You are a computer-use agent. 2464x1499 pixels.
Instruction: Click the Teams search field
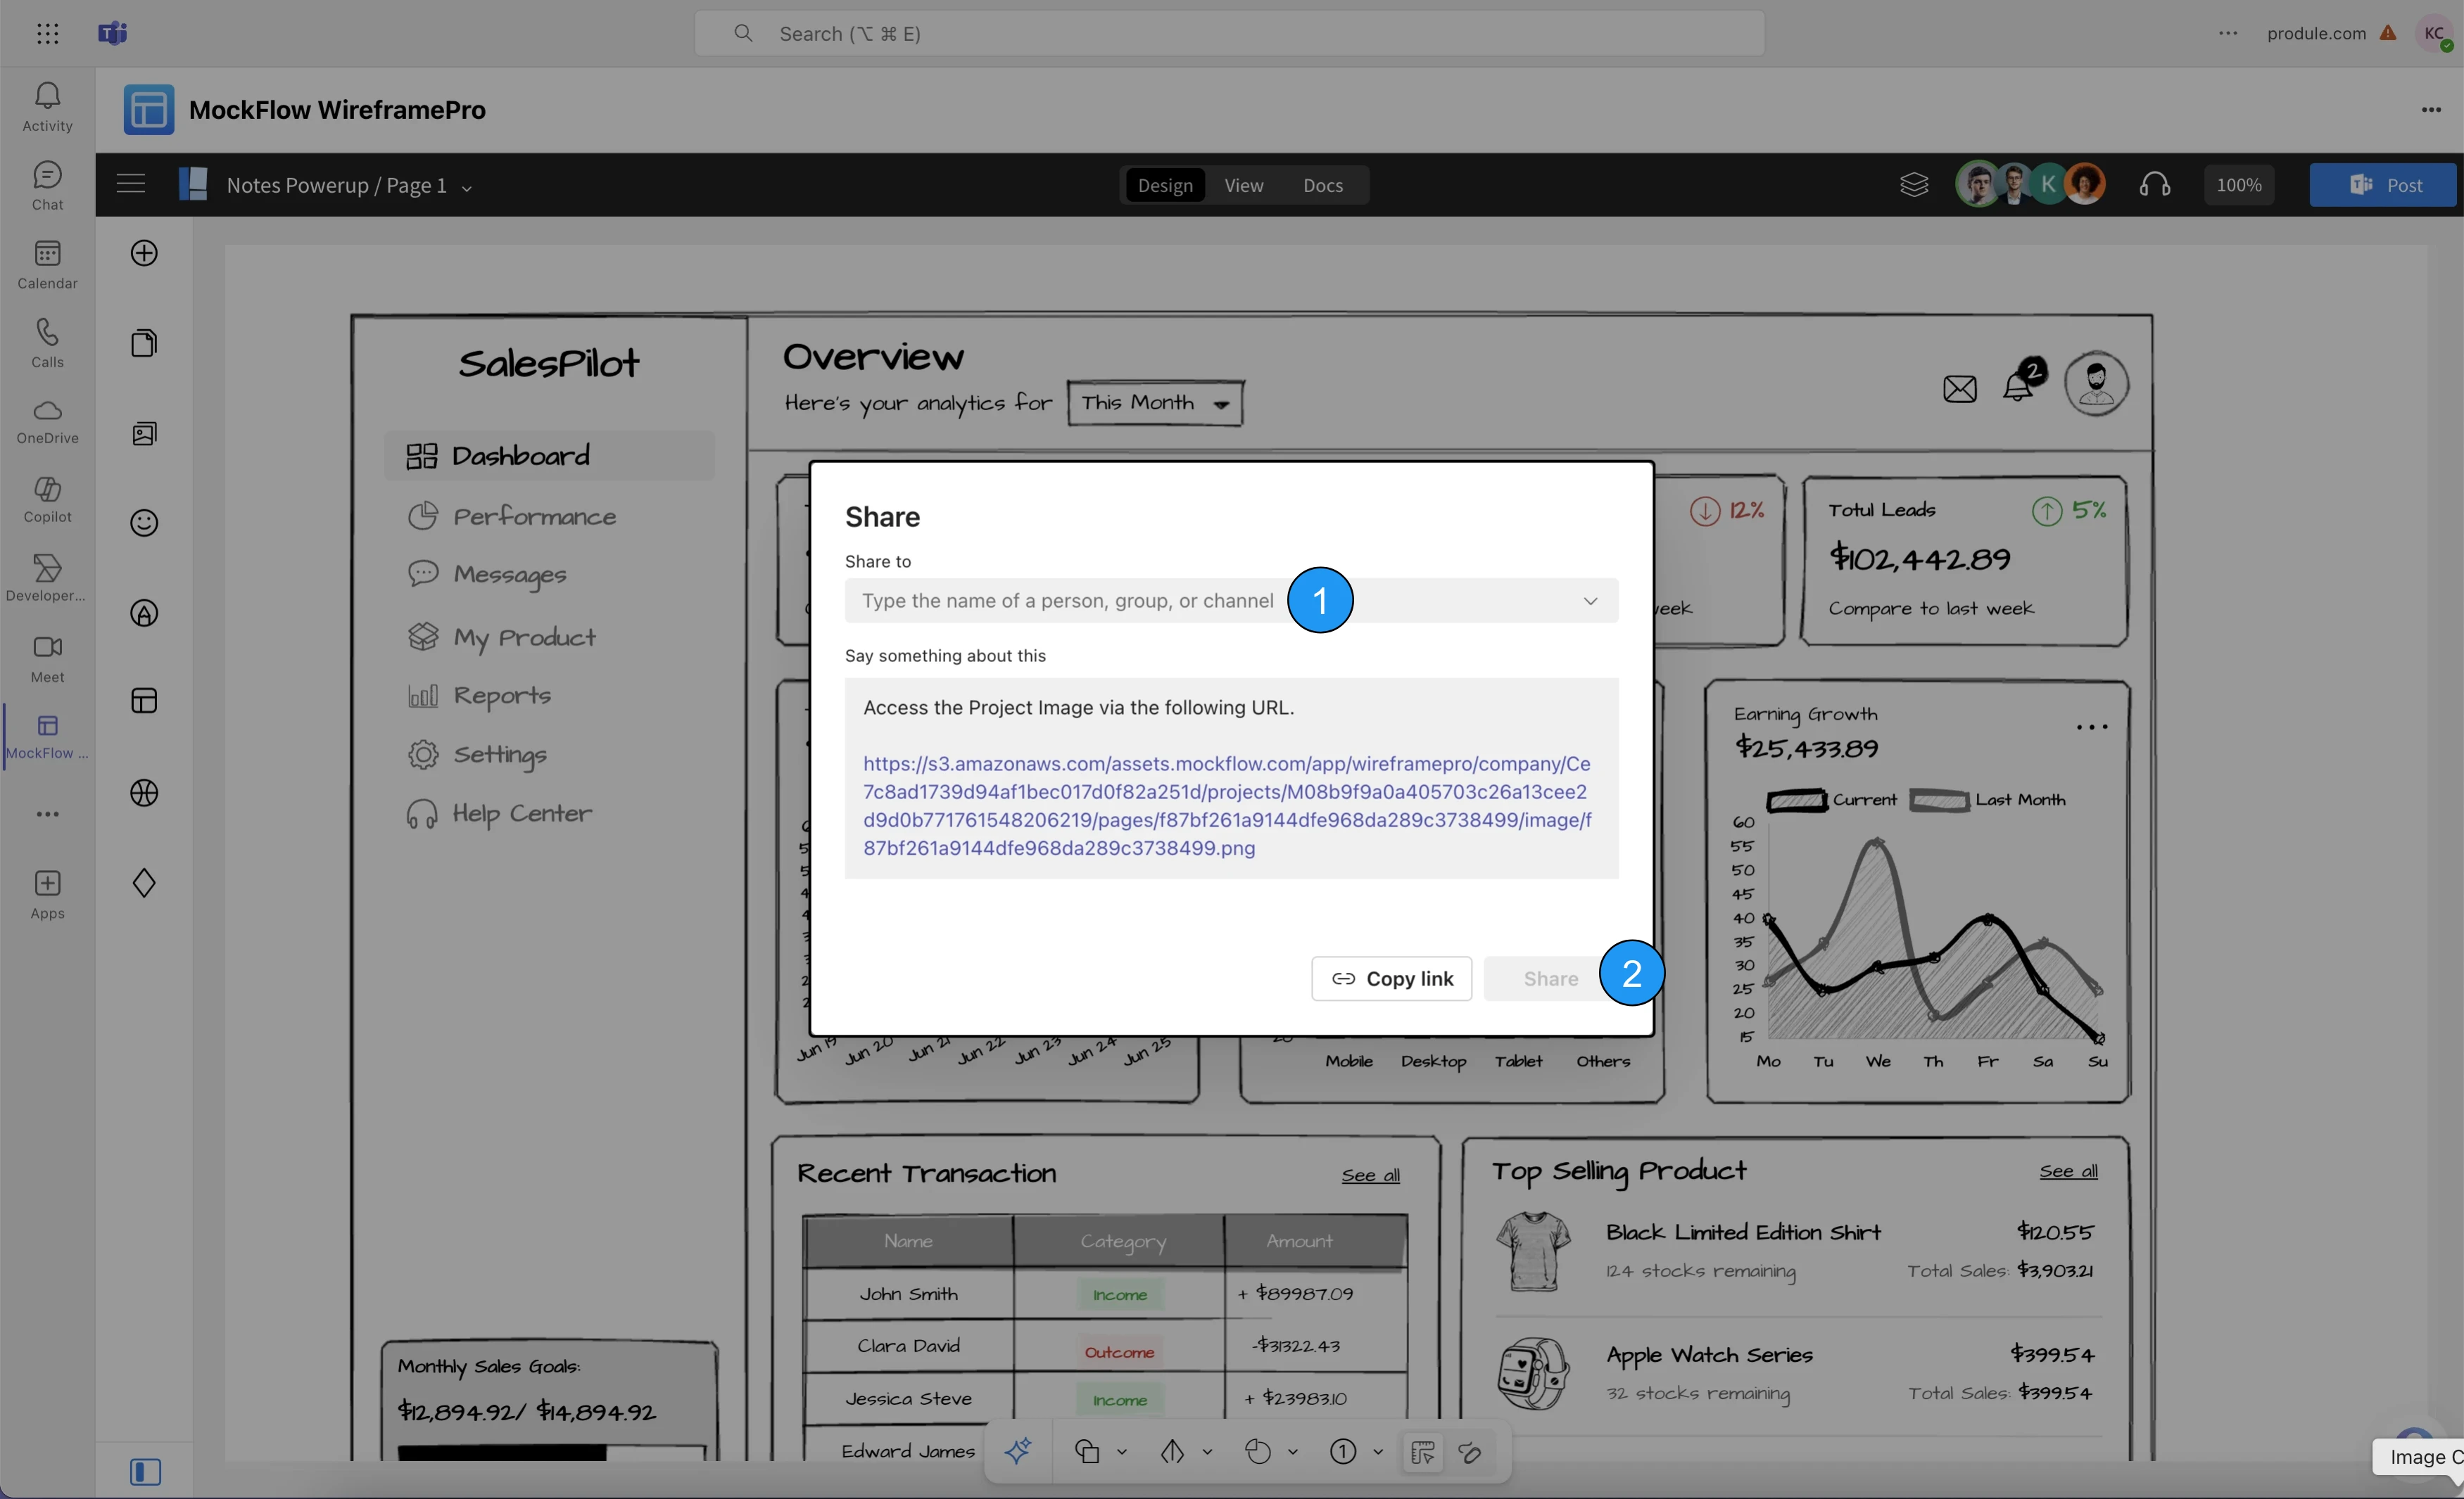tap(1229, 33)
